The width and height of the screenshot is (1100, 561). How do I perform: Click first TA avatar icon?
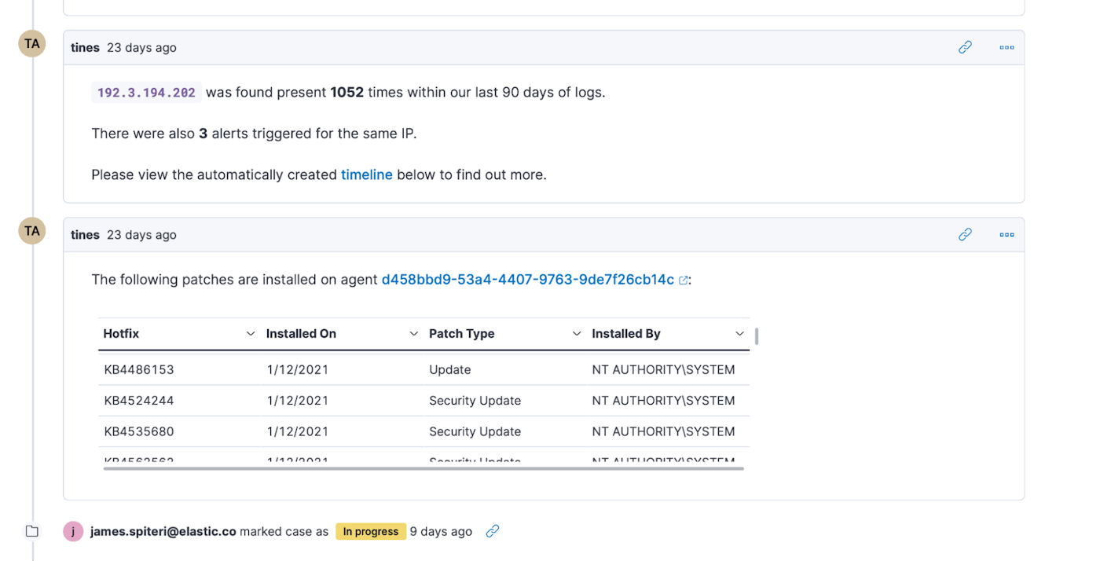pos(32,44)
